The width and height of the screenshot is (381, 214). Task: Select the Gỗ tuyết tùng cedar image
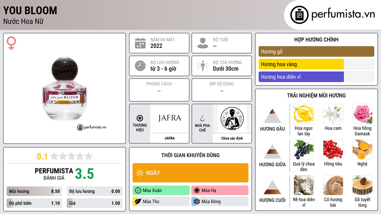click(x=362, y=185)
